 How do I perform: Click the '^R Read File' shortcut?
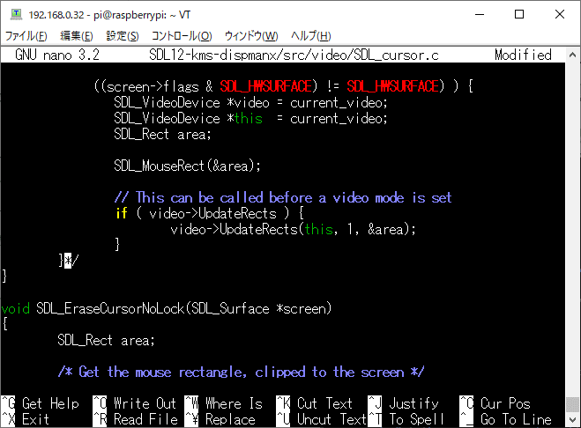[x=135, y=419]
